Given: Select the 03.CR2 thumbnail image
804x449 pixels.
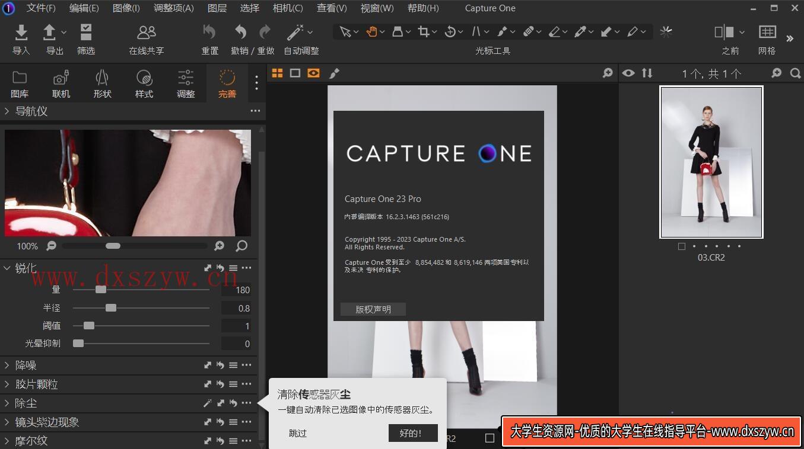Looking at the screenshot, I should click(x=711, y=162).
